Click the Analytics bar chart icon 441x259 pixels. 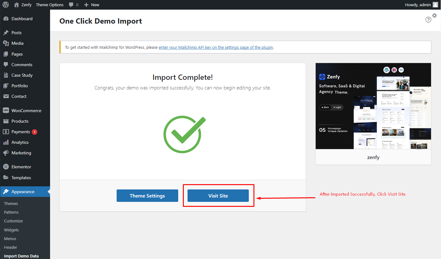pyautogui.click(x=6, y=142)
